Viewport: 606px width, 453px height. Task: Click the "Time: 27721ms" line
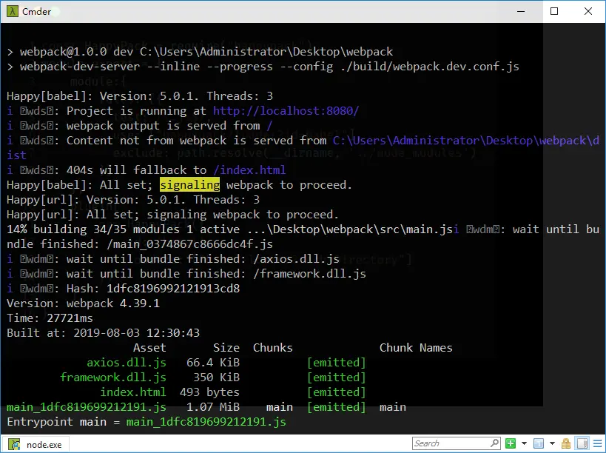[50, 318]
